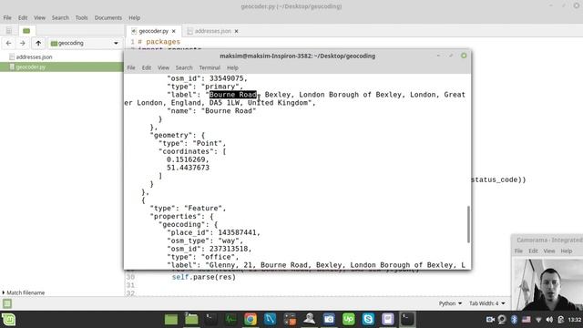
Task: Open the terminal window Search menu
Action: [x=184, y=67]
